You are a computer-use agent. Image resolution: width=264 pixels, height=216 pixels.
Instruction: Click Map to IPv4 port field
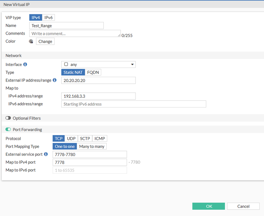(90, 162)
